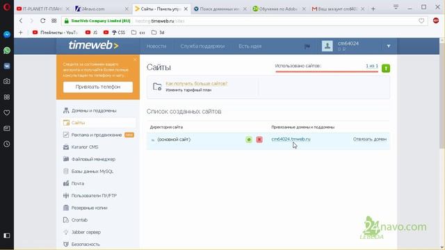Open cm64024.tmweb.ru domain link
The height and width of the screenshot is (250, 445).
[291, 139]
